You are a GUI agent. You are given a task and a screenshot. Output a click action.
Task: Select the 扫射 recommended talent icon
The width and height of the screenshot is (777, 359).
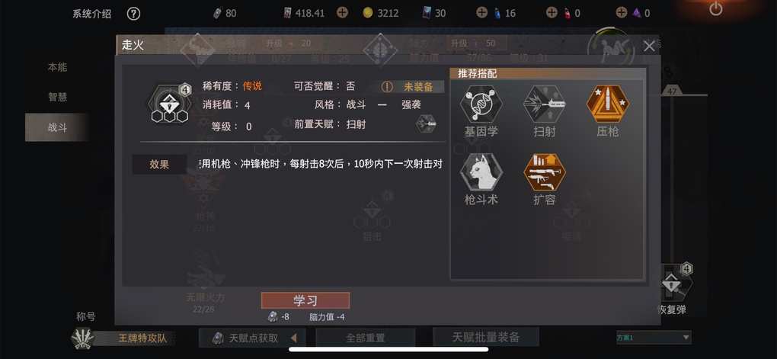click(544, 104)
